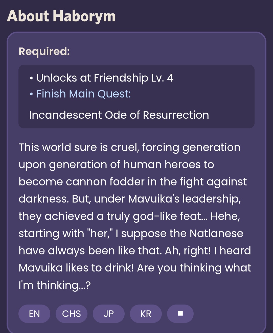This screenshot has width=273, height=333.
Task: Stop voice-over playback with the square icon
Action: (180, 314)
